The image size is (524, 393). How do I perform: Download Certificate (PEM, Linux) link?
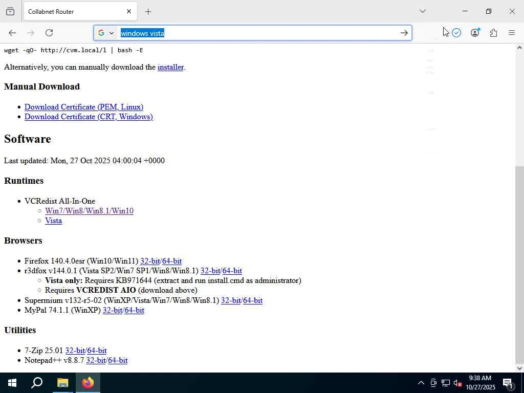[84, 107]
